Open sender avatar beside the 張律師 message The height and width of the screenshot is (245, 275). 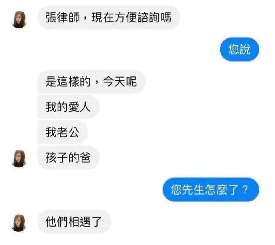coord(19,19)
